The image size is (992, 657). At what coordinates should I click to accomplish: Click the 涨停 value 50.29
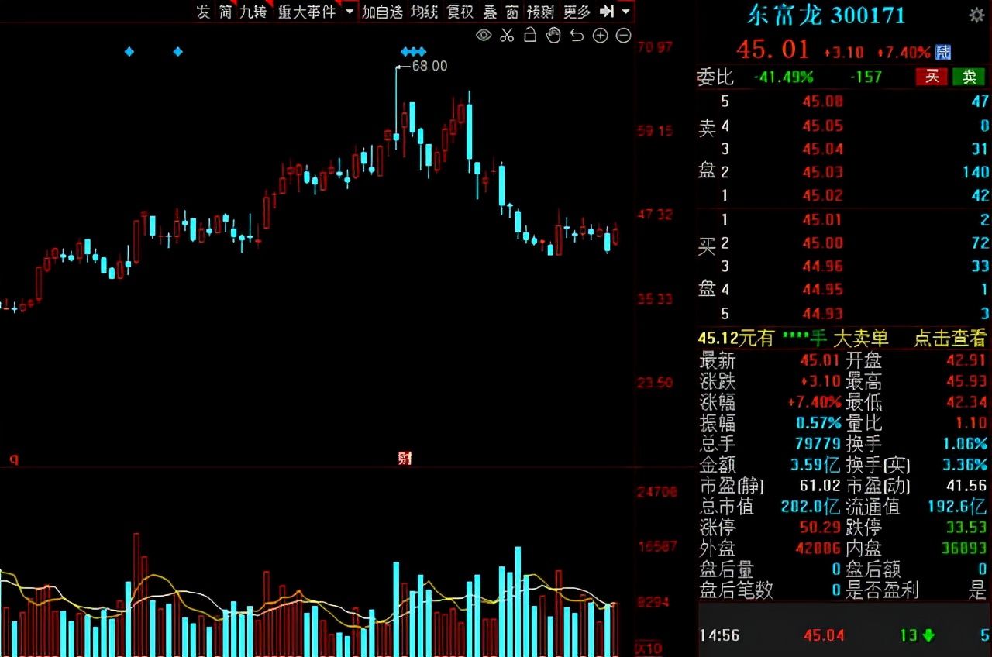821,528
